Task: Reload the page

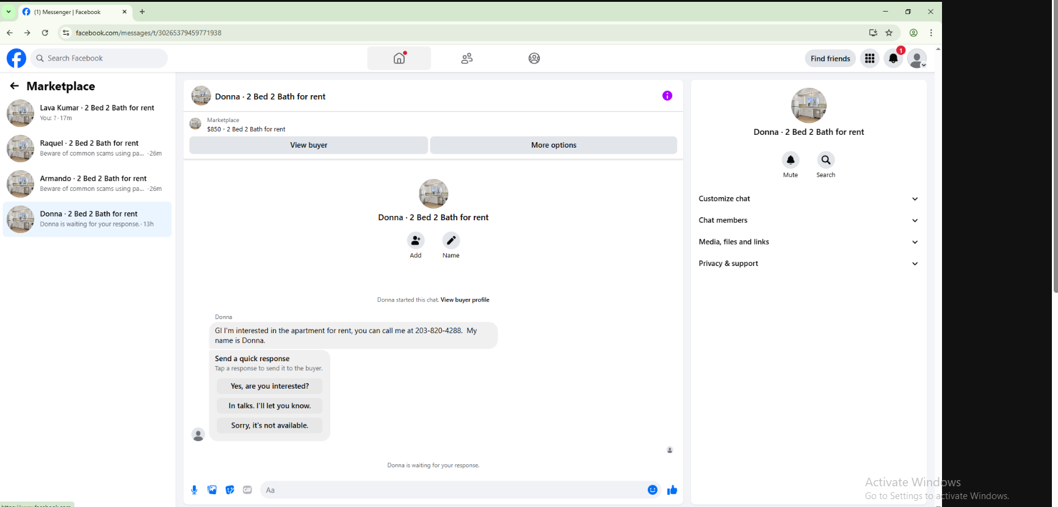Action: click(45, 33)
